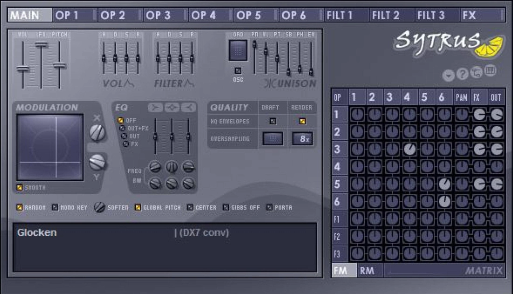Toggle the Random checkbox
Screen dimensions: 513x294
[20, 207]
